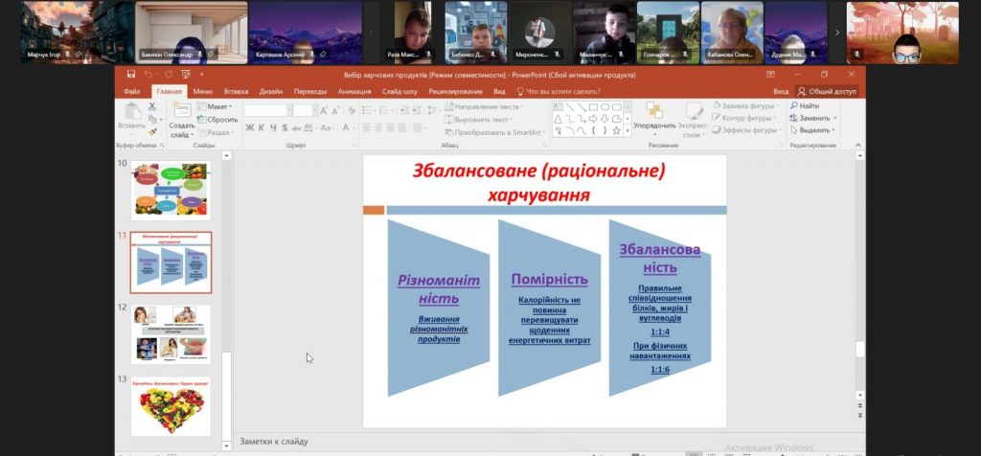Click the Общий доступ share button
The image size is (981, 456).
pyautogui.click(x=827, y=91)
